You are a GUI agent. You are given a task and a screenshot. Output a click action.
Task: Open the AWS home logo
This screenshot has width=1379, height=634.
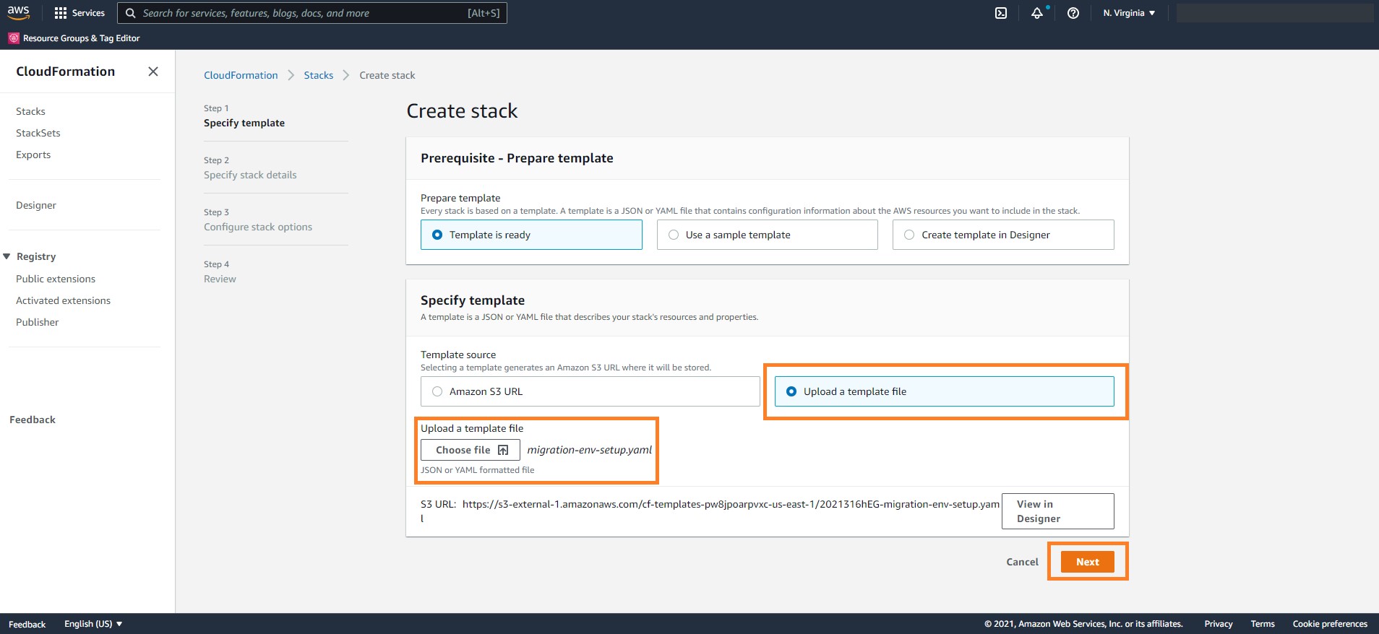click(19, 12)
